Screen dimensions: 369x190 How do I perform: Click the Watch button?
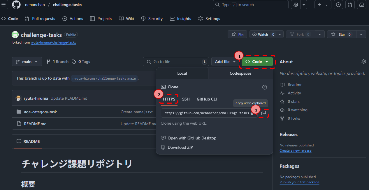tap(263, 34)
